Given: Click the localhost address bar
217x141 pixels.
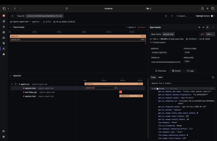Looking at the screenshot, I should [108, 8].
